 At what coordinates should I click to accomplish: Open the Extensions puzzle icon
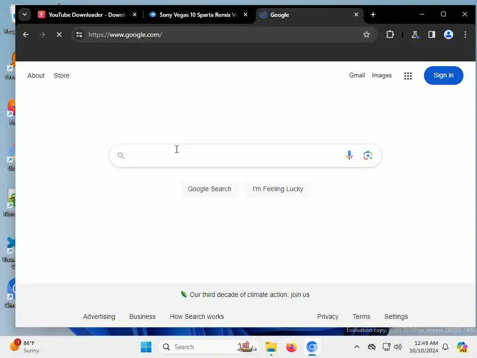[x=390, y=34]
